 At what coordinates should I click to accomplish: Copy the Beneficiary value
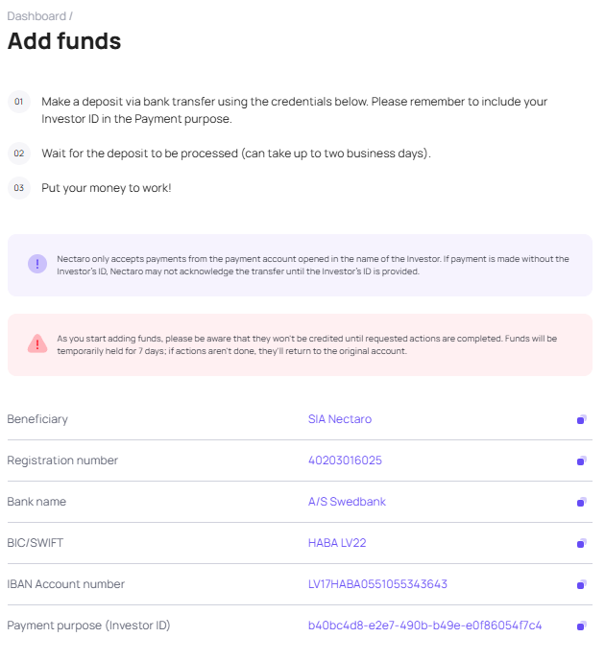[x=581, y=419]
